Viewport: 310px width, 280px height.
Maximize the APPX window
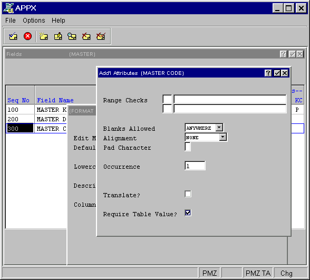click(289, 8)
